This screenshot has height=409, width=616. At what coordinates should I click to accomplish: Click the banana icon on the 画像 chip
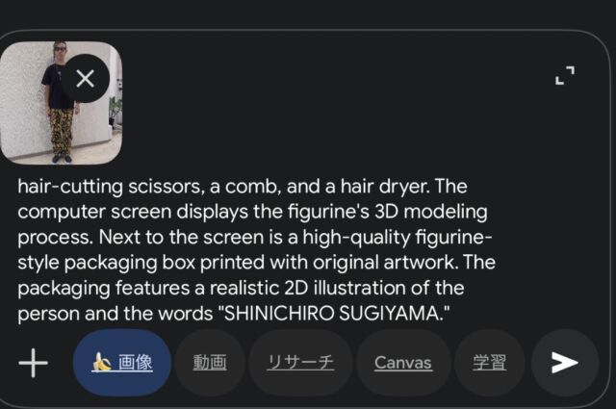click(x=102, y=362)
